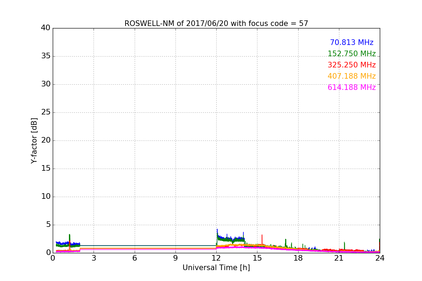Click the Universal Time [h] axis label
This screenshot has height=281, width=422.
(x=216, y=268)
